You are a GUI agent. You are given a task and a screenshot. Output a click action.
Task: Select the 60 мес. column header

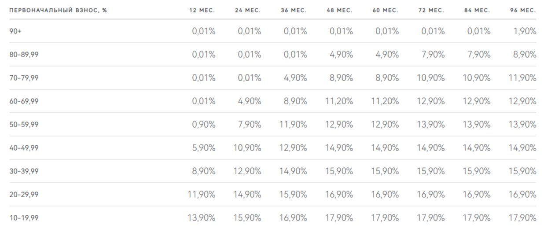coord(385,11)
